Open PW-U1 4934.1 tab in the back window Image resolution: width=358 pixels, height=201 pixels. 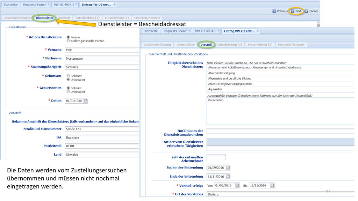click(65, 5)
